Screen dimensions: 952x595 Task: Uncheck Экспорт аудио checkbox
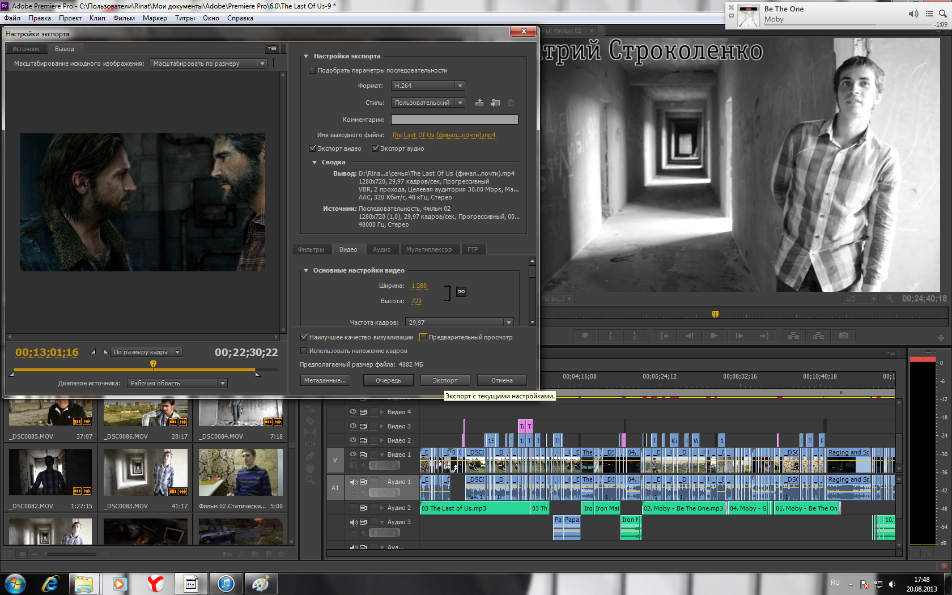[375, 148]
